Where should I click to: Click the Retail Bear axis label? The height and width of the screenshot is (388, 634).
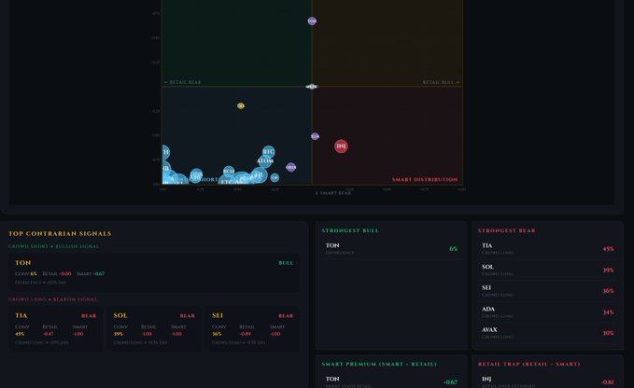[182, 82]
